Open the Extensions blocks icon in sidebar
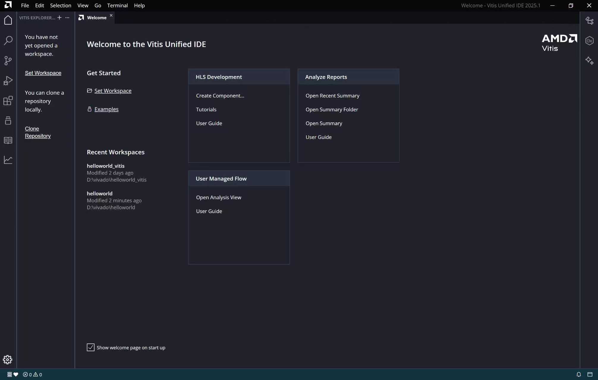 [x=8, y=101]
